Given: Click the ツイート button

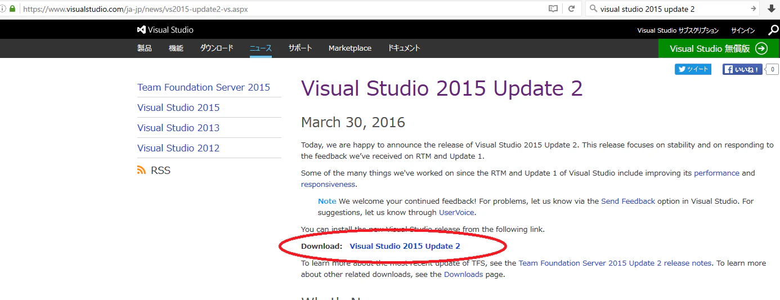Looking at the screenshot, I should tap(693, 69).
